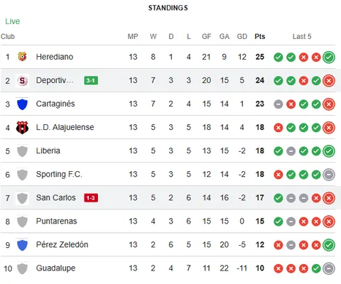Click Cartaginés's first gray draw result icon
The image size is (341, 284).
[278, 104]
